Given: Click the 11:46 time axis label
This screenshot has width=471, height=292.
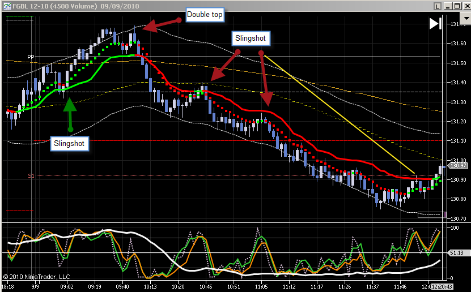Looking at the screenshot, I should [400, 286].
